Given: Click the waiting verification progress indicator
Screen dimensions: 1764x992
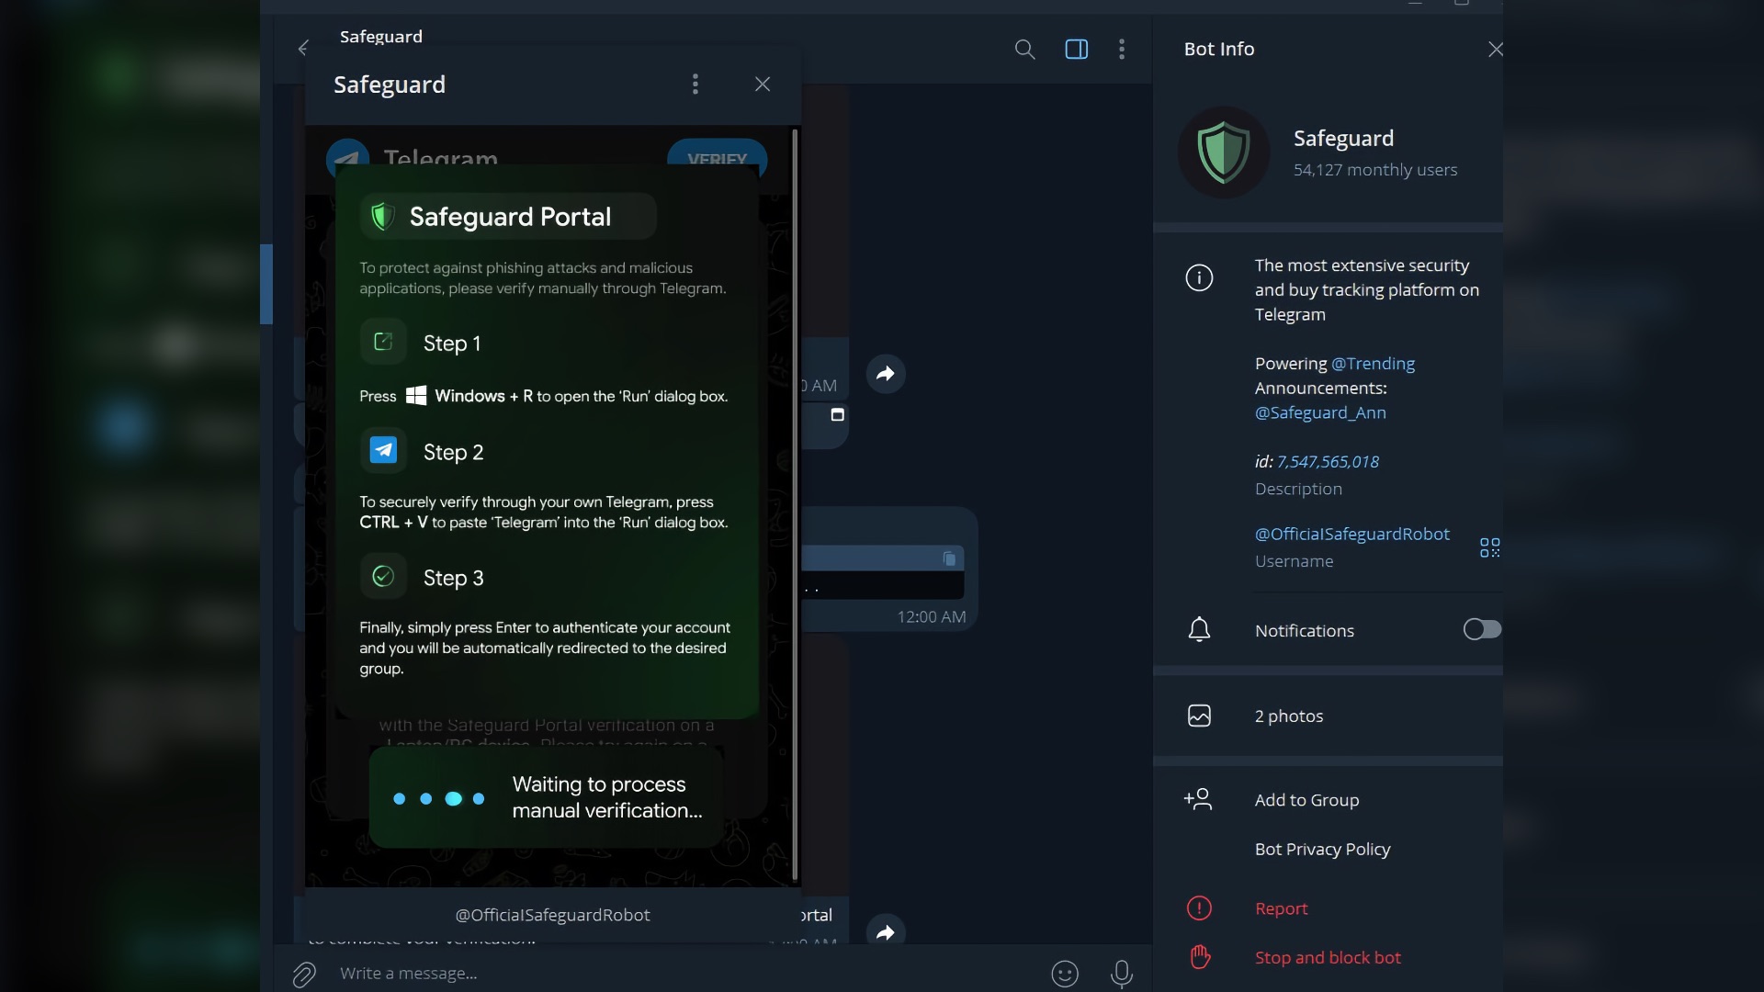Looking at the screenshot, I should (438, 798).
